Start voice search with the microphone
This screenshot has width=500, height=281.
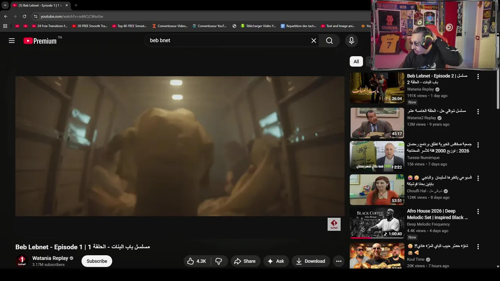coord(351,41)
